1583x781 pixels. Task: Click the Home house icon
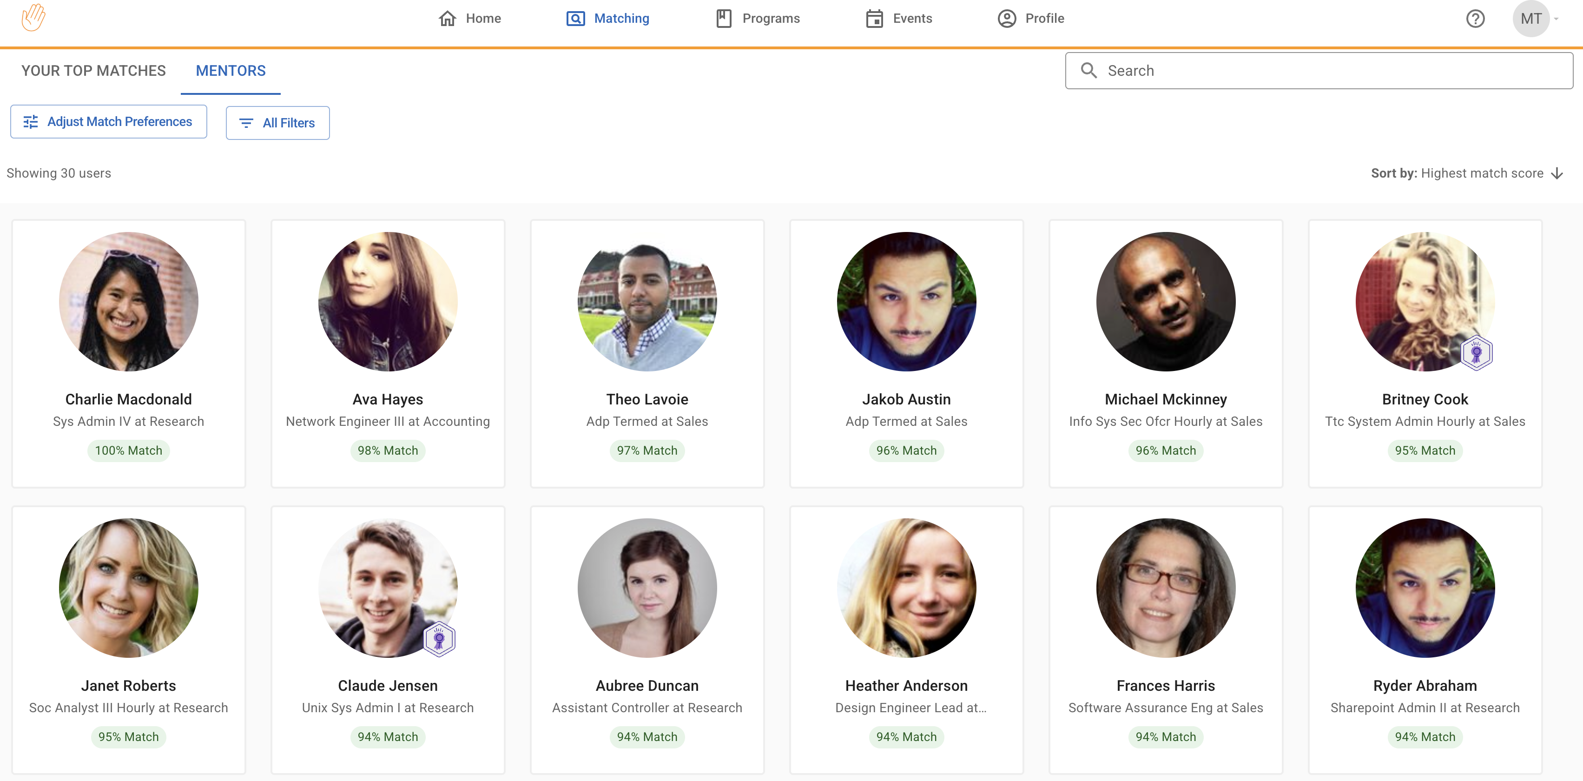tap(448, 19)
